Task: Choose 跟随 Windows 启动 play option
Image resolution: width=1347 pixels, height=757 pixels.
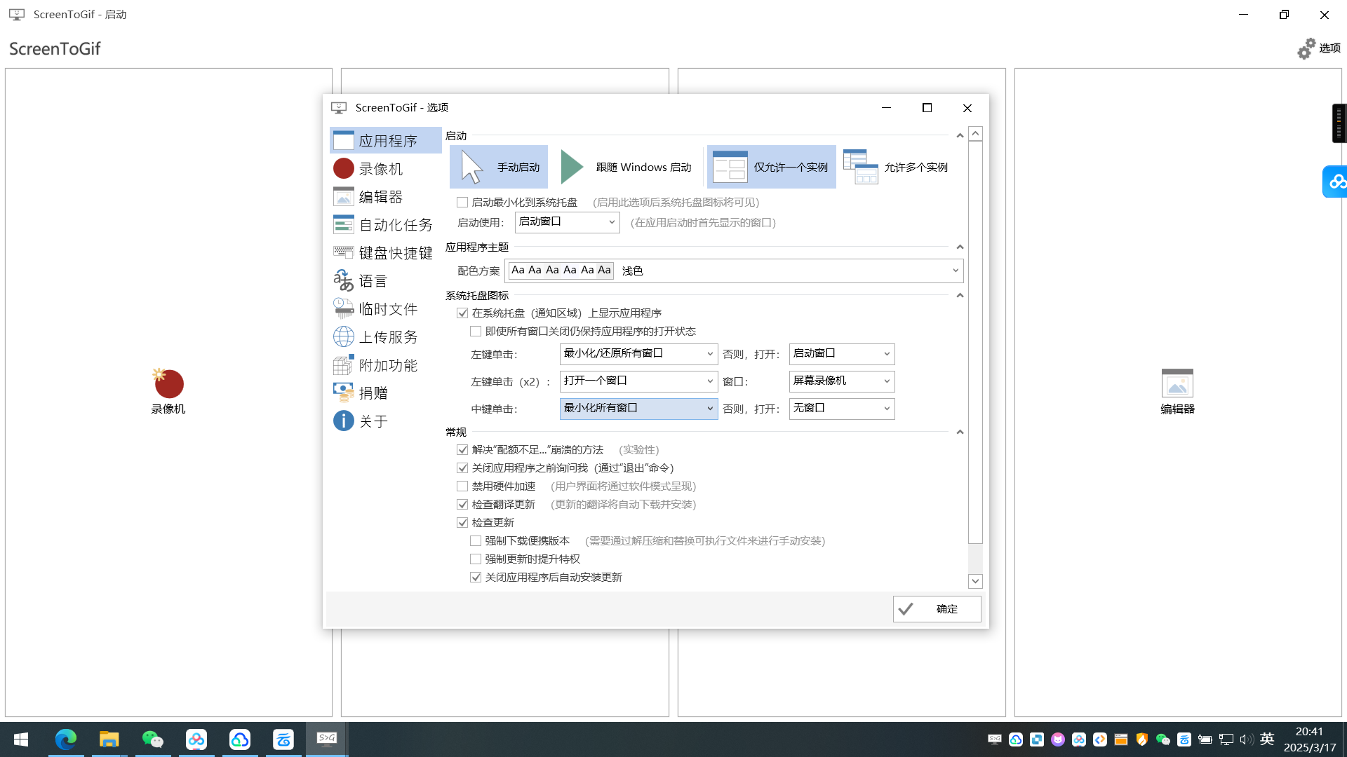Action: coord(626,167)
